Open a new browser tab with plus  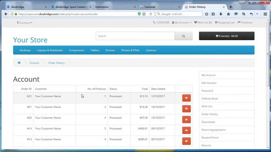coord(230,7)
